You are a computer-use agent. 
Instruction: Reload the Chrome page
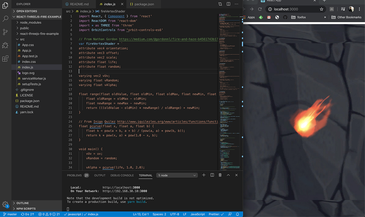[x=259, y=9]
